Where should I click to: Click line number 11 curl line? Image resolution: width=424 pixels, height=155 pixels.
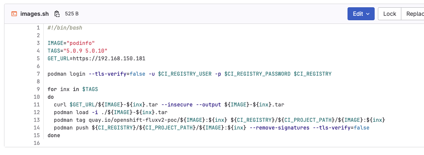37,104
